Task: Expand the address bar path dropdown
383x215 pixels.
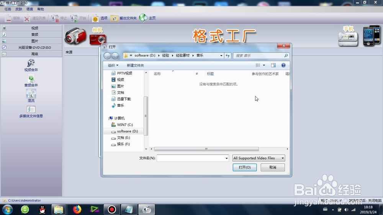Action: click(221, 55)
